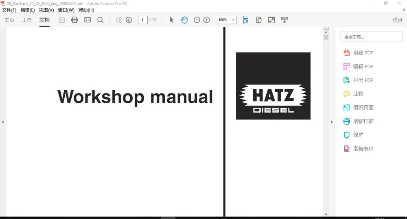Open the 组织页面 tool label
Screen dimensions: 407x219
point(363,108)
